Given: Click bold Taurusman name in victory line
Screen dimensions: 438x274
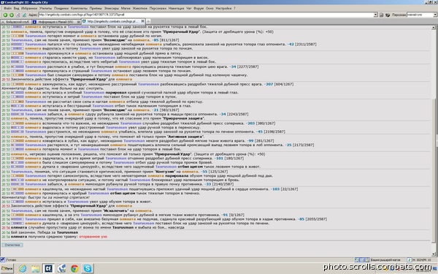Looking at the screenshot, I should (x=67, y=232).
